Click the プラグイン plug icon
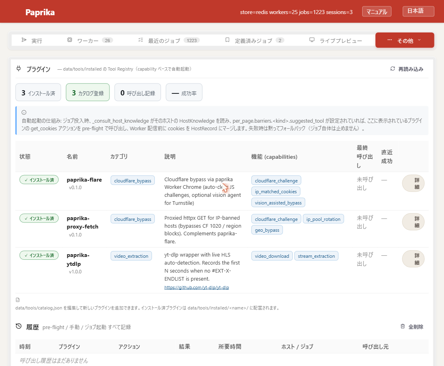This screenshot has height=366, width=444. [x=19, y=69]
